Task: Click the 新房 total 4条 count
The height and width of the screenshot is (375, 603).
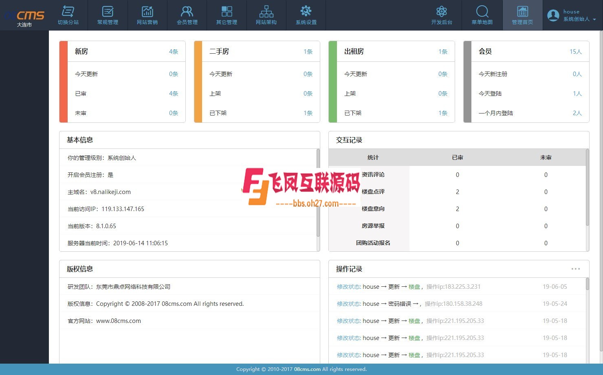Action: coord(174,52)
